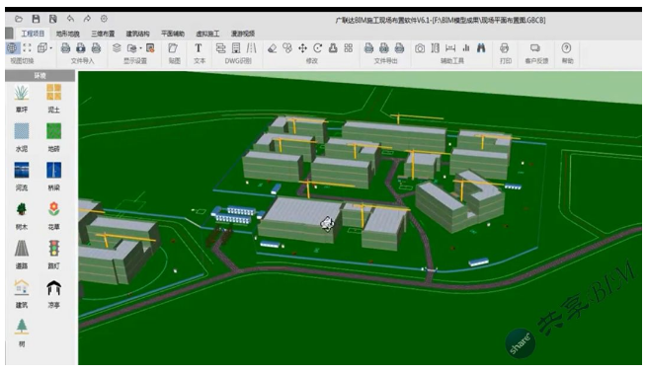Expand the display settings dropdown arrow

click(x=140, y=48)
